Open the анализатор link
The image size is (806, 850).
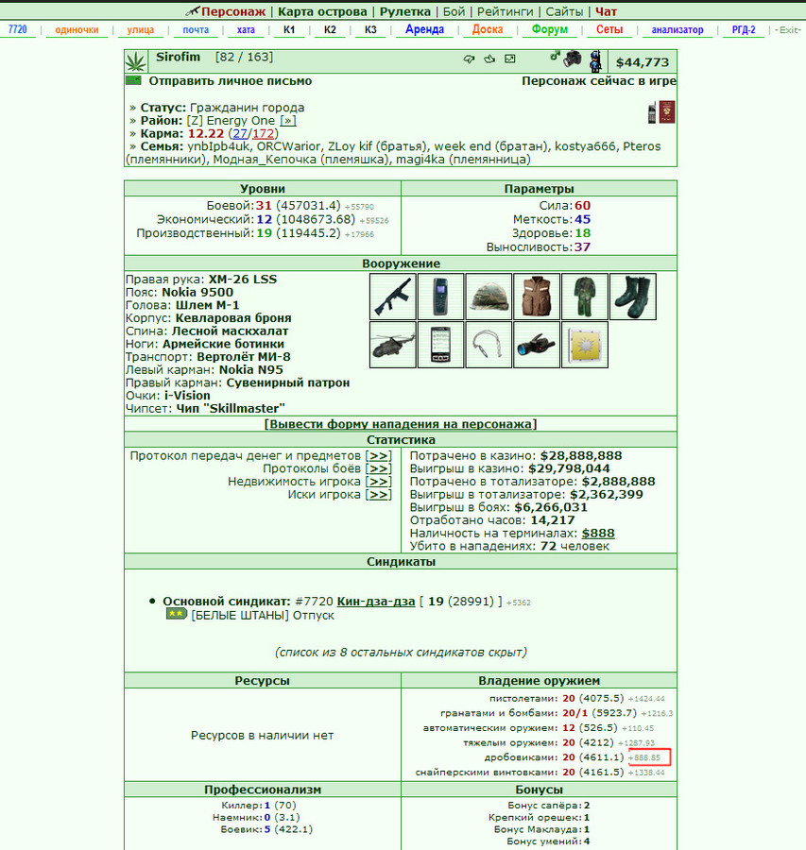(x=677, y=30)
